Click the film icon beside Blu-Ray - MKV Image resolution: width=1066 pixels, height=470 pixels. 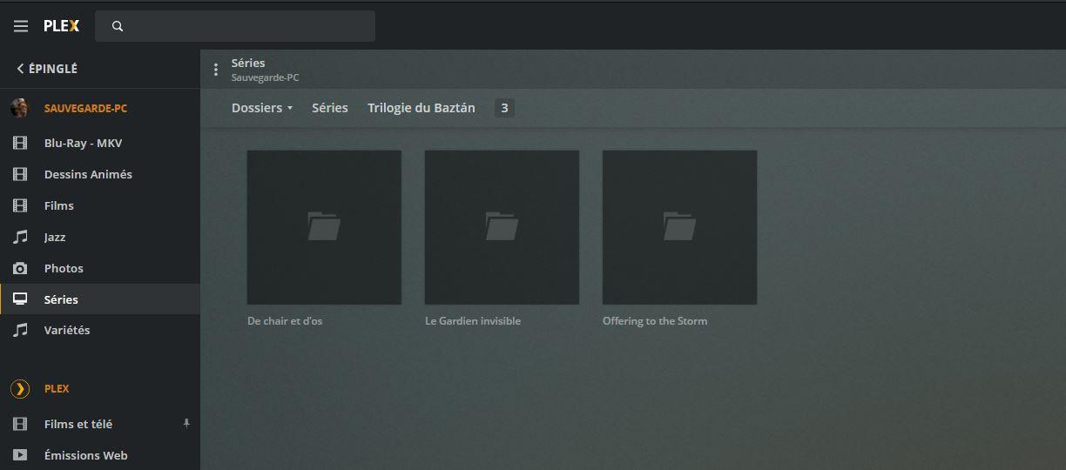pyautogui.click(x=20, y=143)
